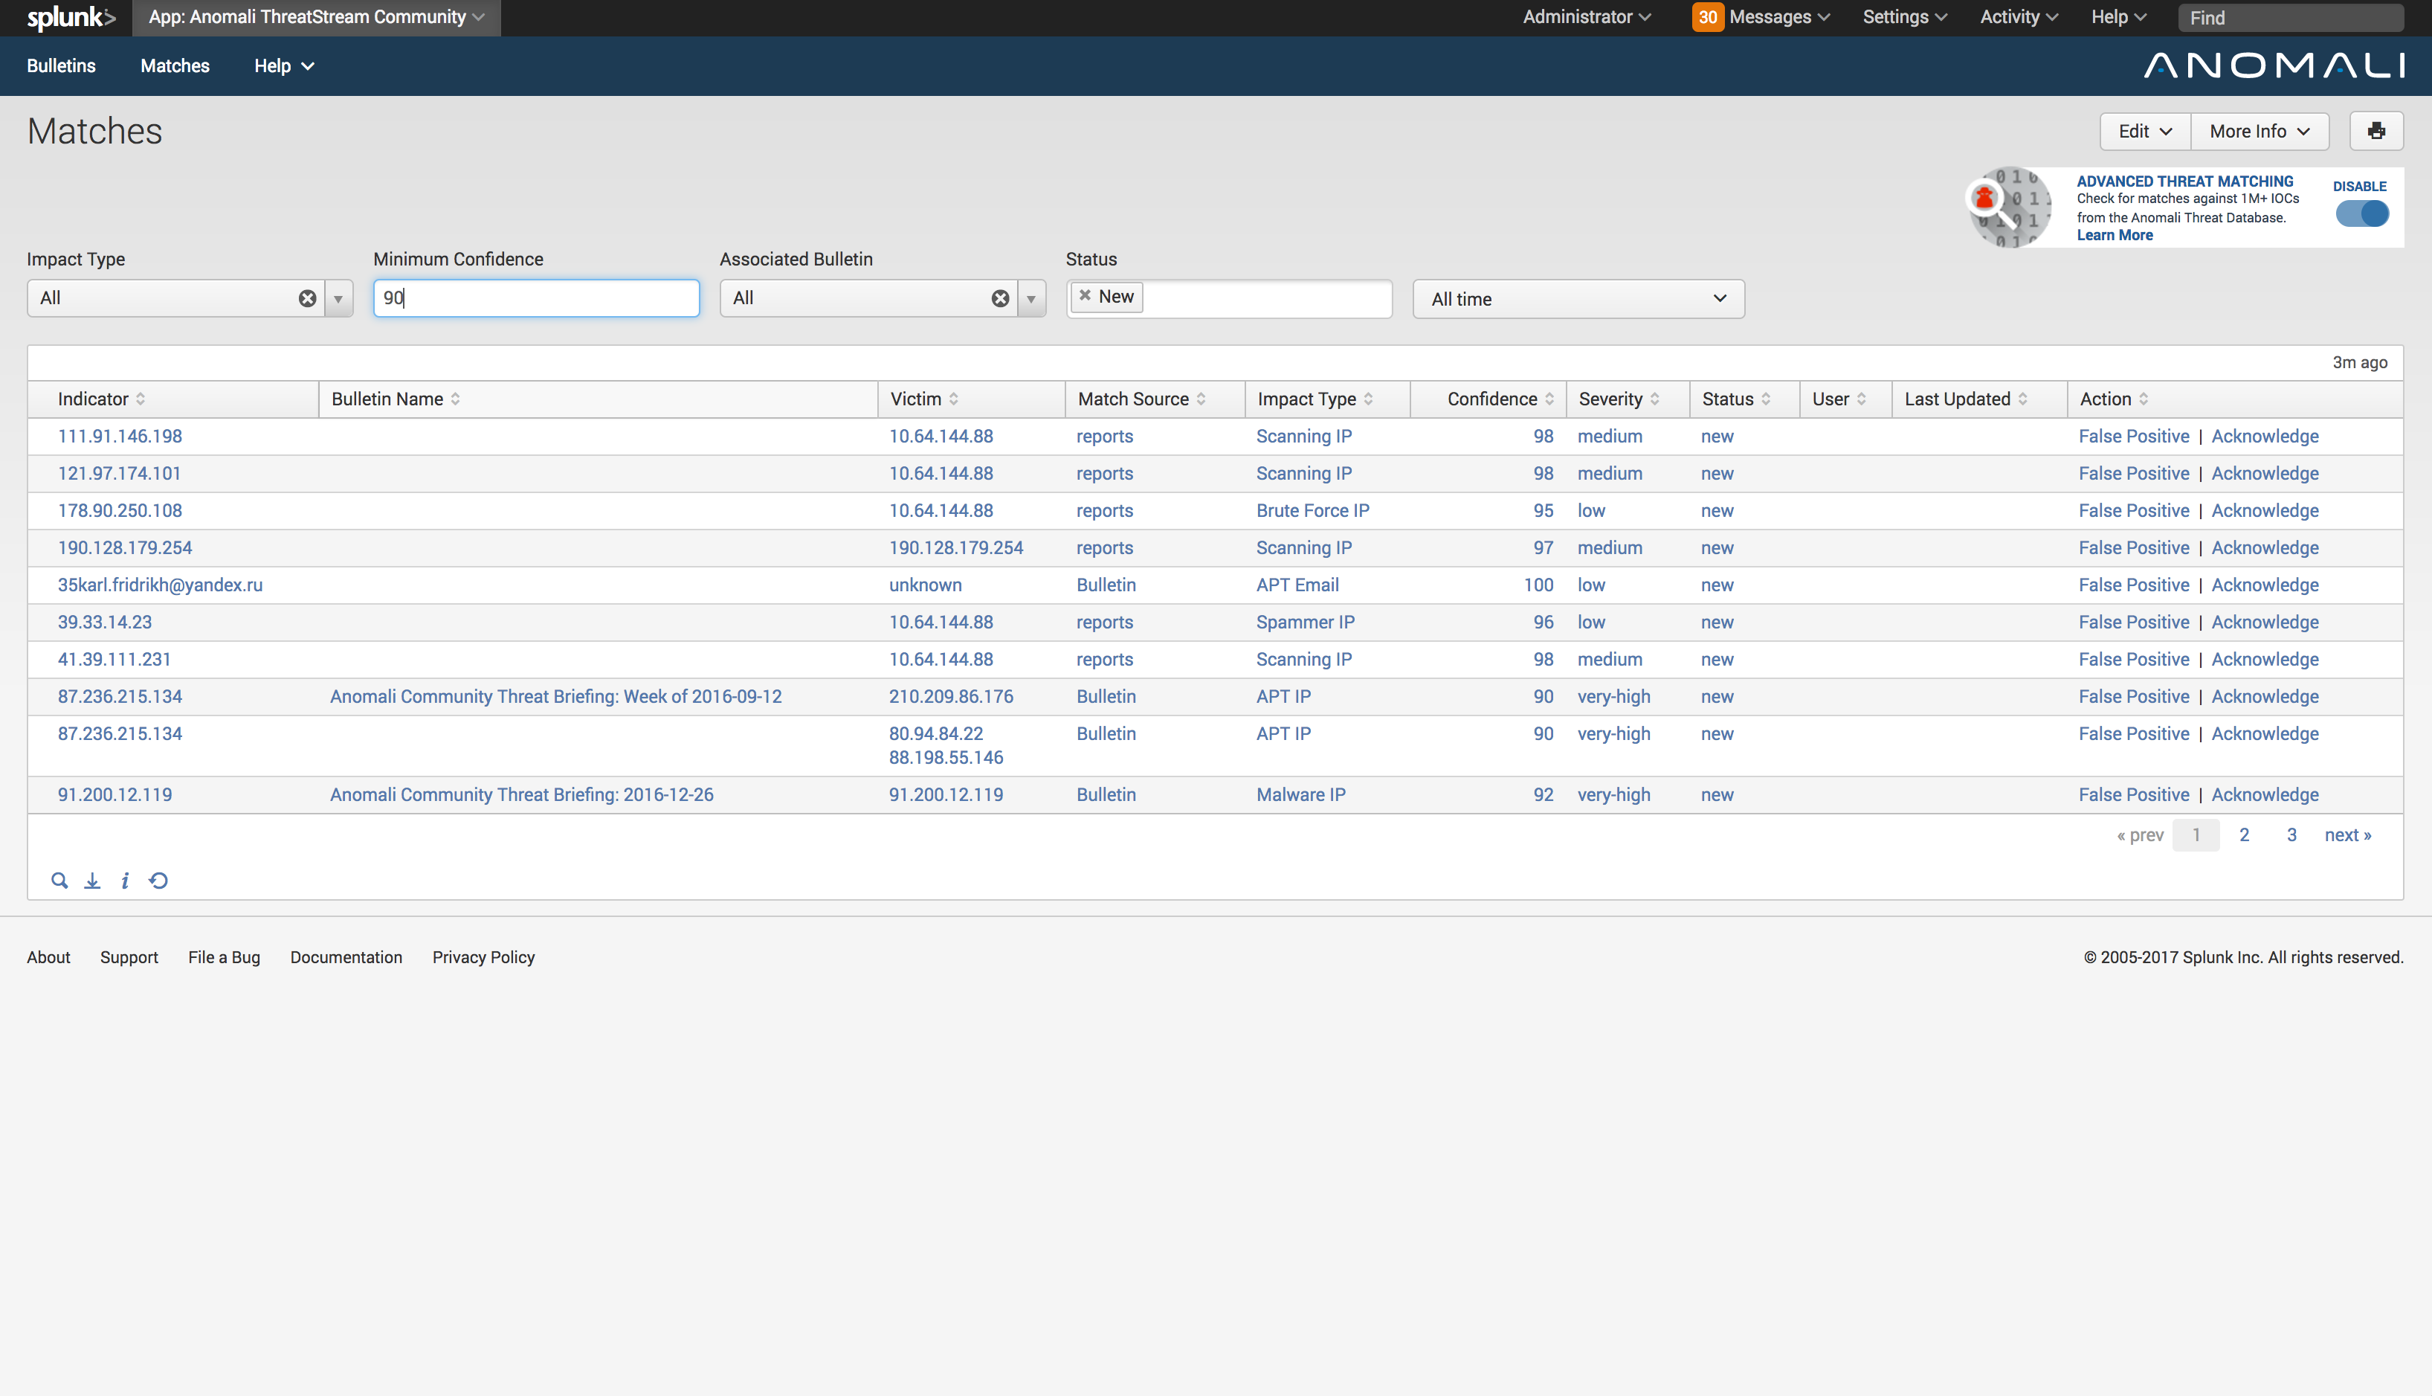Open the Help menu in app navigation
The height and width of the screenshot is (1396, 2432).
pos(283,65)
